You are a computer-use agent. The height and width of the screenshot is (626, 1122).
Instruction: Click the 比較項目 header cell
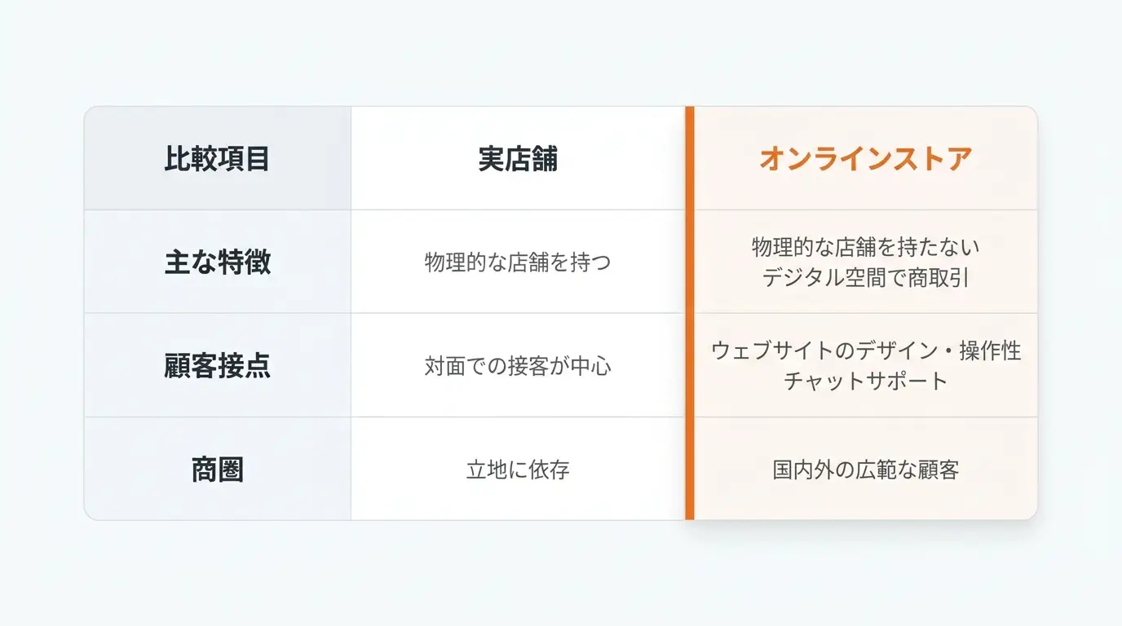click(x=218, y=158)
